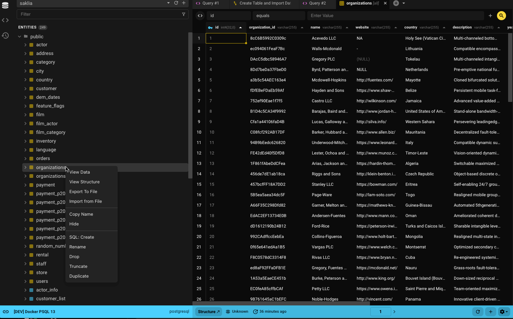This screenshot has width=513, height=319.
Task: Open the code editor icon in sidebar
Action: pos(5,20)
